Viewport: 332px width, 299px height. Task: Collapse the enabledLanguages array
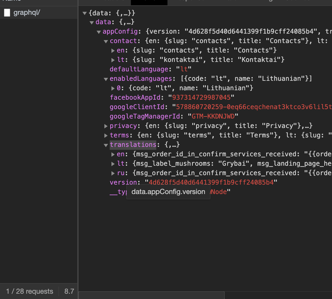click(x=106, y=79)
